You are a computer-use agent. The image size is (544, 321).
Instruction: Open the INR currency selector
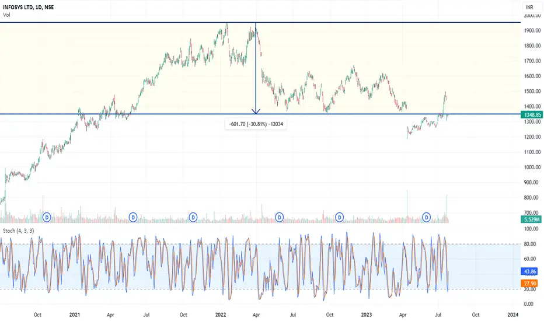pyautogui.click(x=532, y=7)
